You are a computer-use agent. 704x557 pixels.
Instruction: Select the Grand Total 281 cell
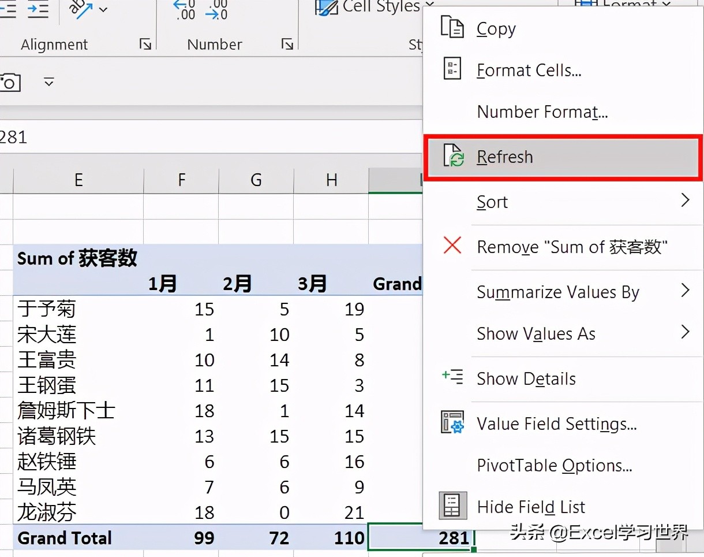pyautogui.click(x=421, y=538)
